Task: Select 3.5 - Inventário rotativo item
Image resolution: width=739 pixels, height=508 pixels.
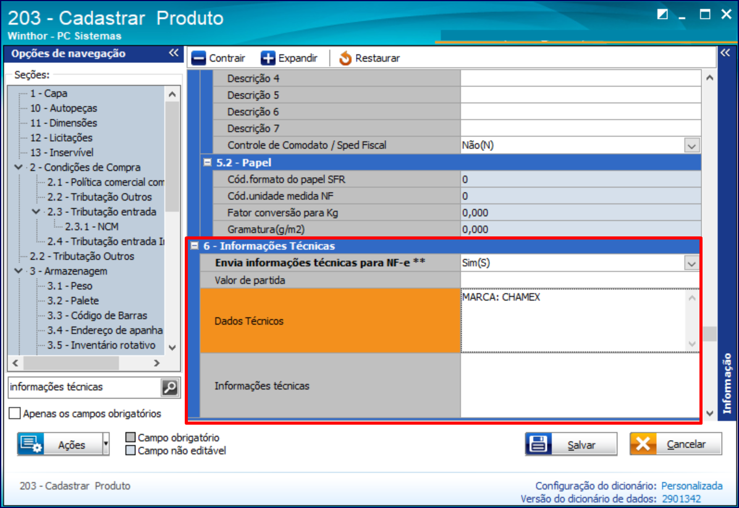Action: click(x=101, y=345)
